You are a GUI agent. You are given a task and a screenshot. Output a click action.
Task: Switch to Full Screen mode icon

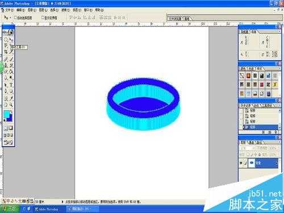pyautogui.click(x=12, y=135)
